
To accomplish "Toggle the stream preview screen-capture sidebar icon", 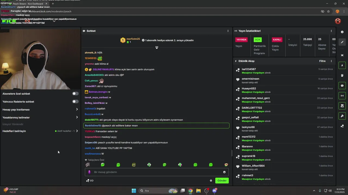I will click(x=342, y=55).
